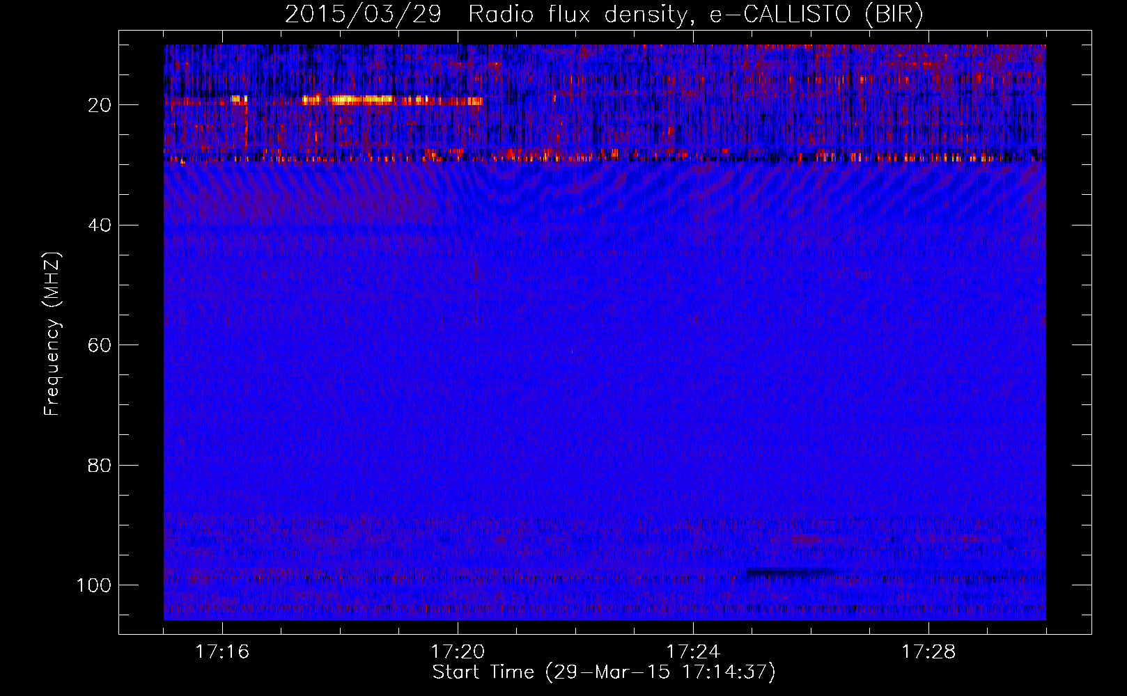The image size is (1127, 696).
Task: Click the date 2015/03/29 in the title
Action: tap(363, 15)
